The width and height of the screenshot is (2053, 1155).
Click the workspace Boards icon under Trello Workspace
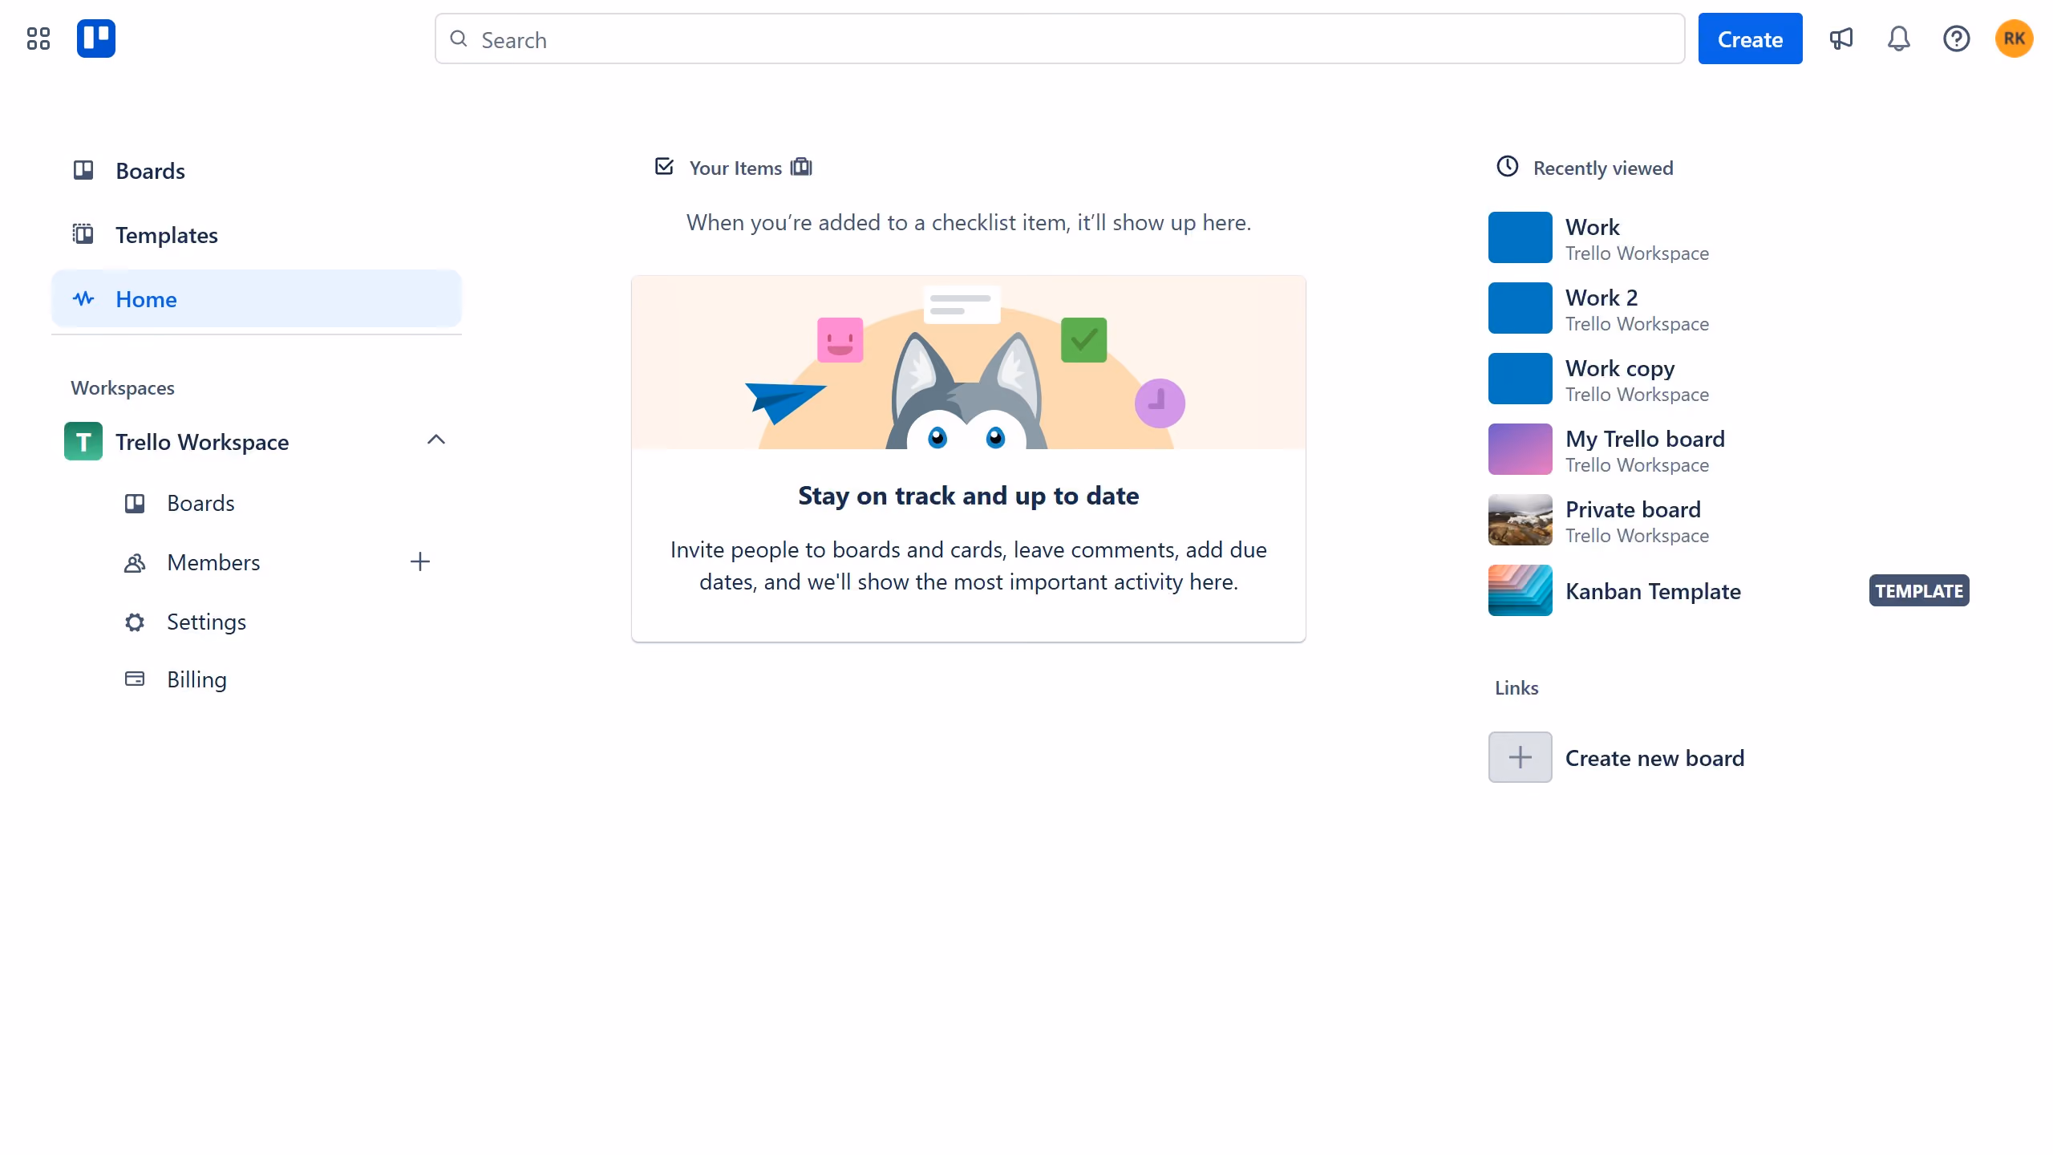135,504
